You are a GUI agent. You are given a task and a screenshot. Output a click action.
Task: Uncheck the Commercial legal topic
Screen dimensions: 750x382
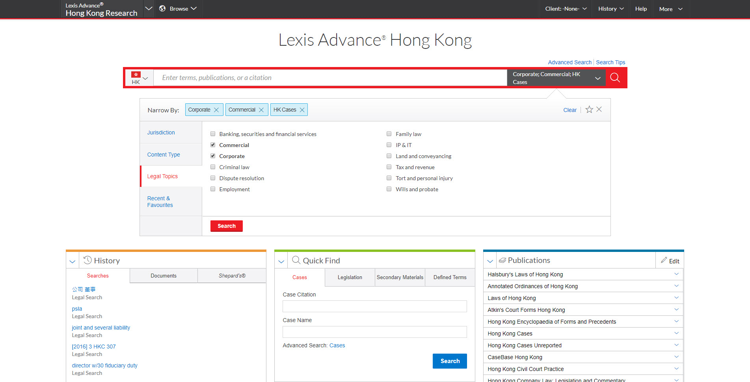tap(213, 145)
